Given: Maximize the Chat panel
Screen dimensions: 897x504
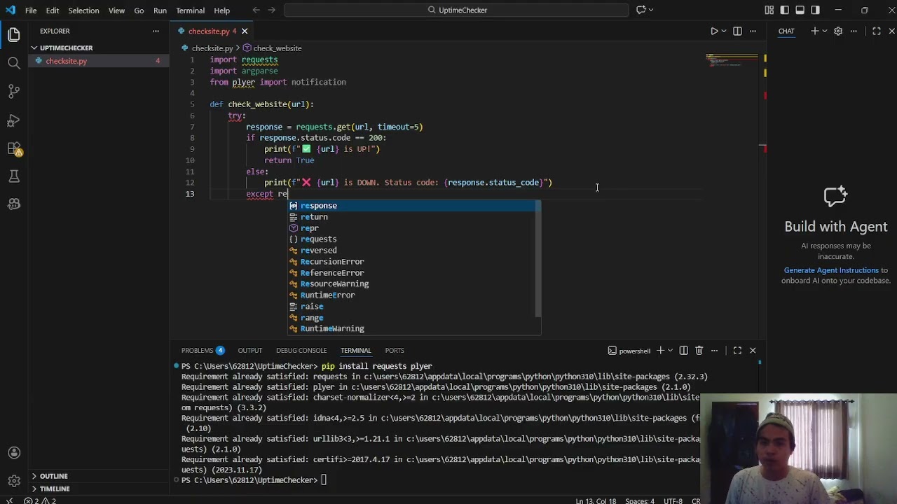Looking at the screenshot, I should pos(877,31).
